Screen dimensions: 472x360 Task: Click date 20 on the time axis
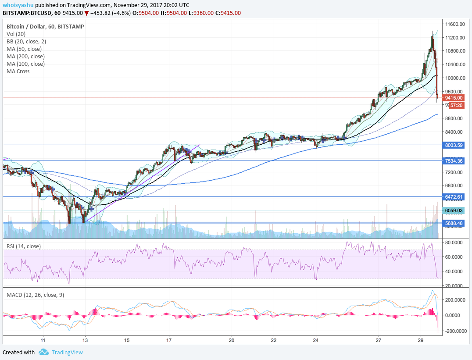tap(232, 340)
